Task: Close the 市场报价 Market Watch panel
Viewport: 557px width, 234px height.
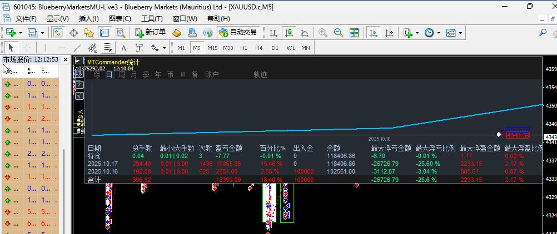Action: (x=66, y=59)
